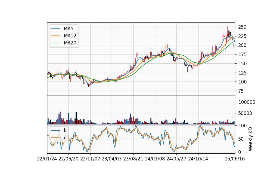
Task: Click the 225 price axis label
Action: [x=242, y=36]
